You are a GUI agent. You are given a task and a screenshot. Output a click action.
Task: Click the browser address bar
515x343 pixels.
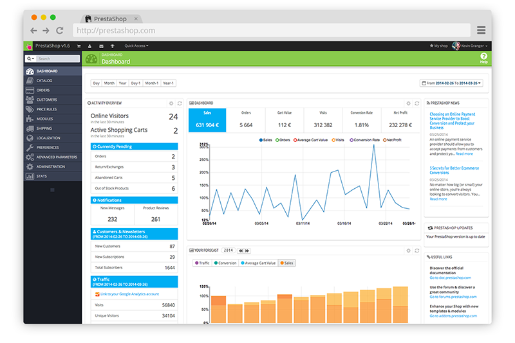(x=272, y=30)
